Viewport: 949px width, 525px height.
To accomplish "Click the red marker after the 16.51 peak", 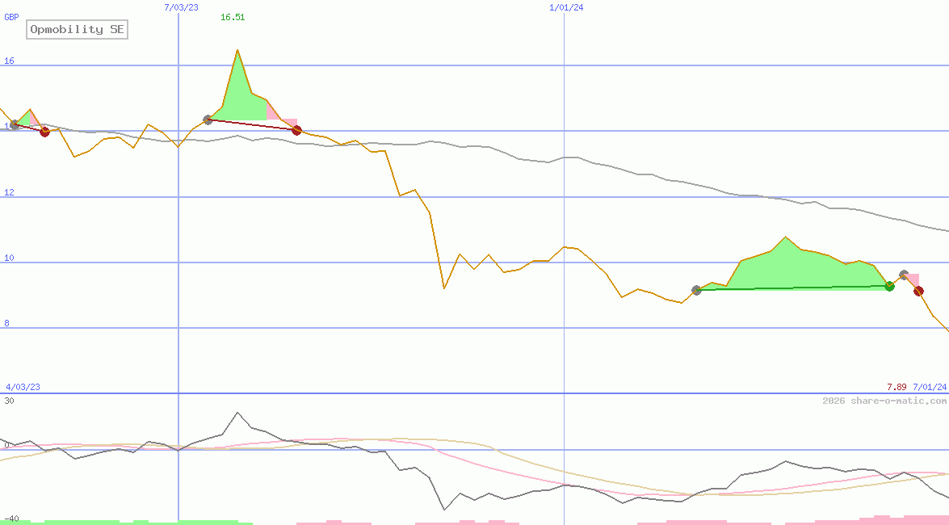I will click(296, 130).
